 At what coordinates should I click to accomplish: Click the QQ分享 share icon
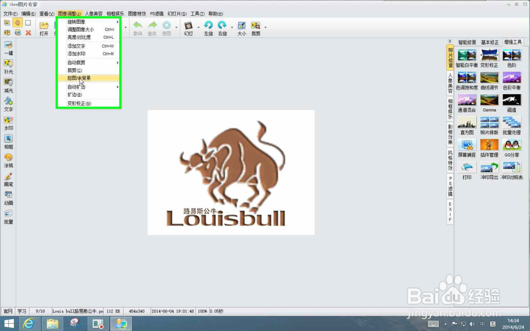click(x=511, y=148)
